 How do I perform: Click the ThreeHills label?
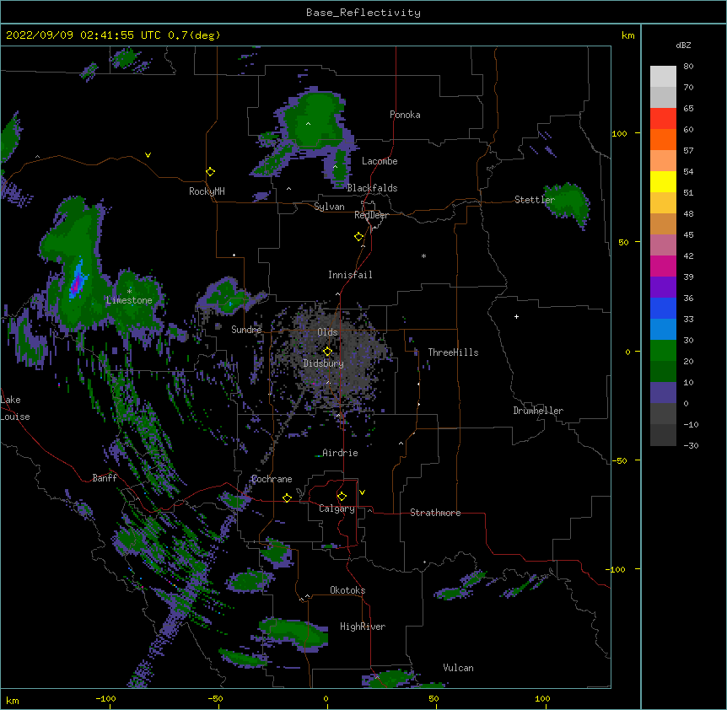(453, 352)
